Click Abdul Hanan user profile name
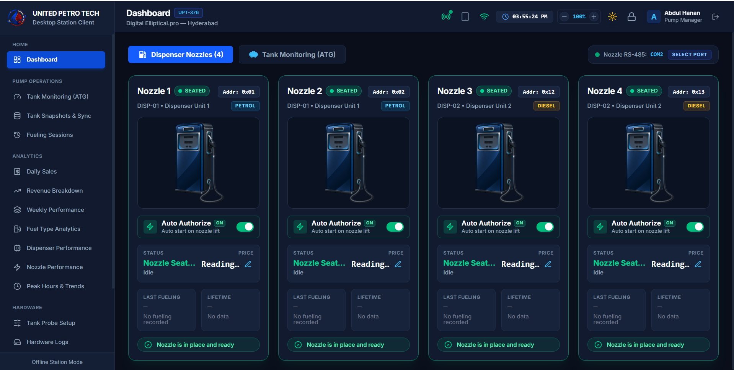Screen dimensions: 734x370 point(682,13)
